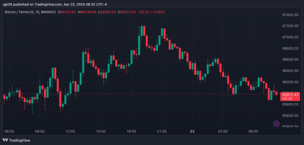Click the bold 23 date marker on the time axis
Viewport: 304px width, 145px height.
192,131
